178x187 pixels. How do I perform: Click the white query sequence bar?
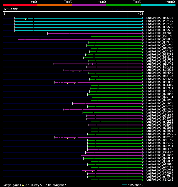73,11
